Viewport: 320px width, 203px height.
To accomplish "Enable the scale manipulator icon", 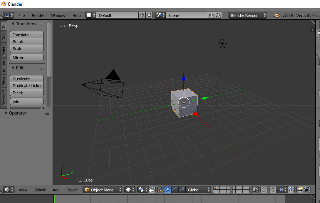I will point(181,190).
